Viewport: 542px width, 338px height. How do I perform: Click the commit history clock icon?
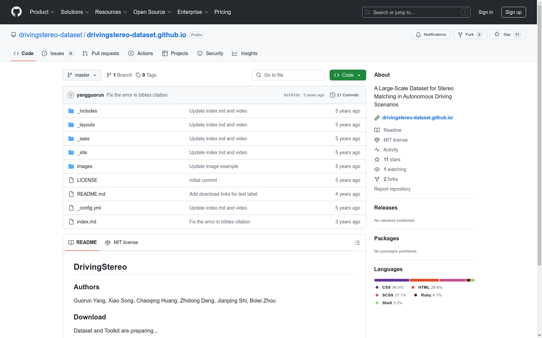tap(333, 95)
